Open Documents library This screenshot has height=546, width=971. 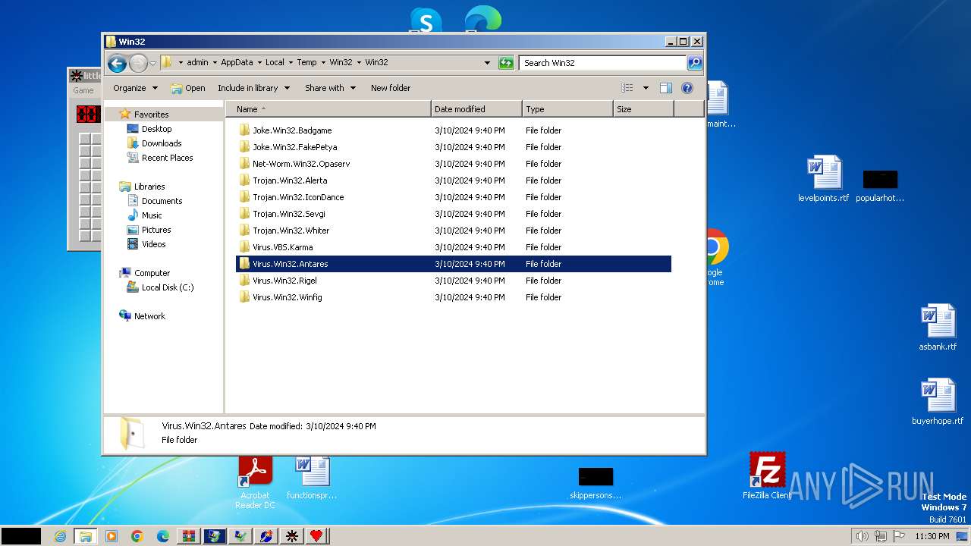click(162, 201)
